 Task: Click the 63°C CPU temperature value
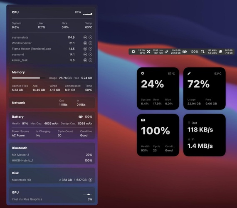[x=89, y=27]
